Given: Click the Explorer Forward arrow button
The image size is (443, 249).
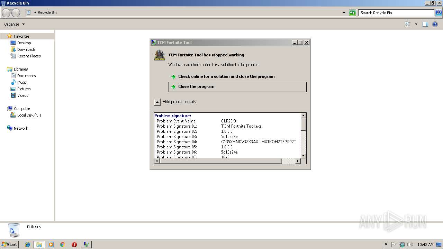Looking at the screenshot, I should point(16,13).
